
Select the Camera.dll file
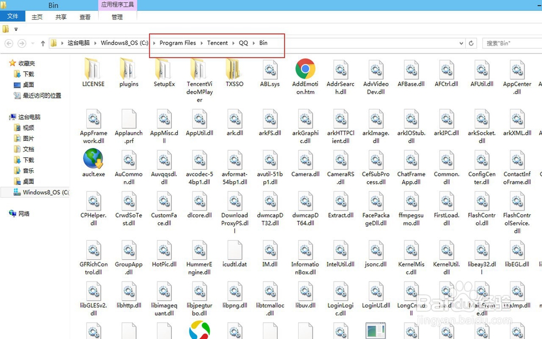click(305, 163)
